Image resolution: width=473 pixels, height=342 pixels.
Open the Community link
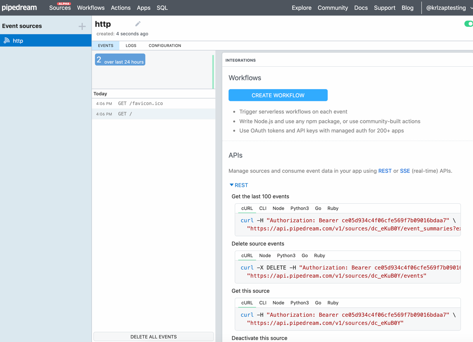(333, 8)
